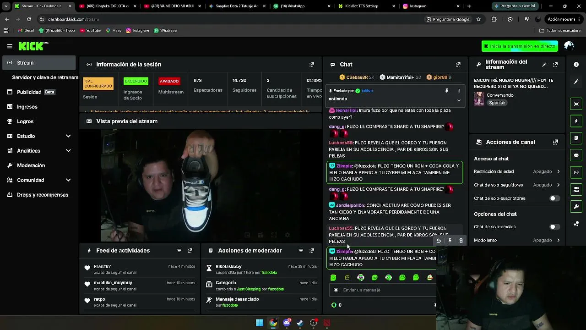Click the pencil icon in the right sidebar
586x330 pixels.
pos(576,82)
